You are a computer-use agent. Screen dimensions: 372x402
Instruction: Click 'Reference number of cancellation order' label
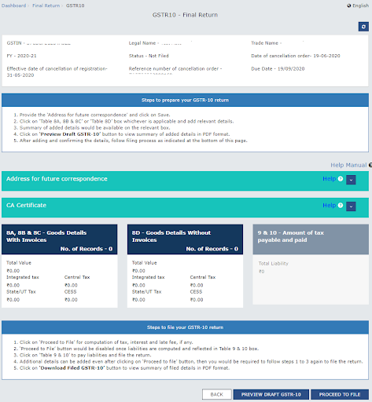pyautogui.click(x=175, y=69)
